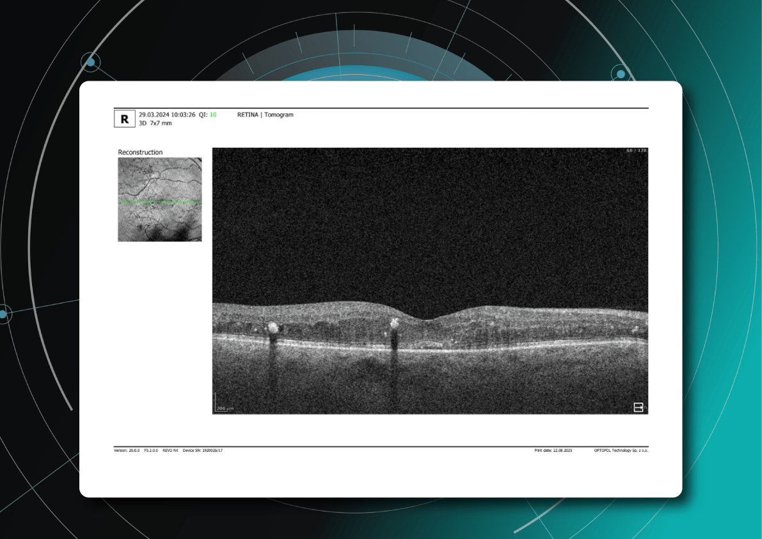Image resolution: width=762 pixels, height=539 pixels.
Task: Click the scan date 29.03.2024 10:03:26
Action: (x=167, y=115)
